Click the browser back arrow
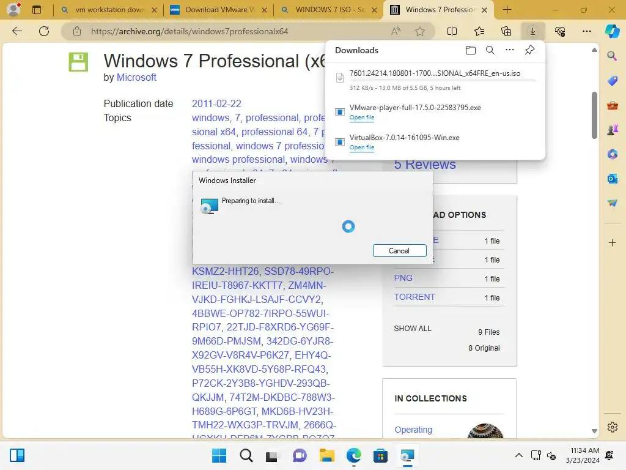The image size is (626, 470). click(17, 31)
